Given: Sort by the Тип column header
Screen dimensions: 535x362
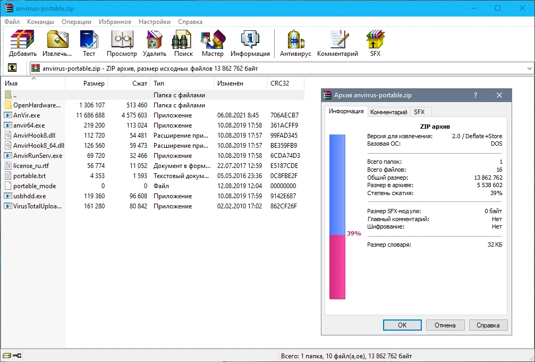Looking at the screenshot, I should tap(182, 83).
